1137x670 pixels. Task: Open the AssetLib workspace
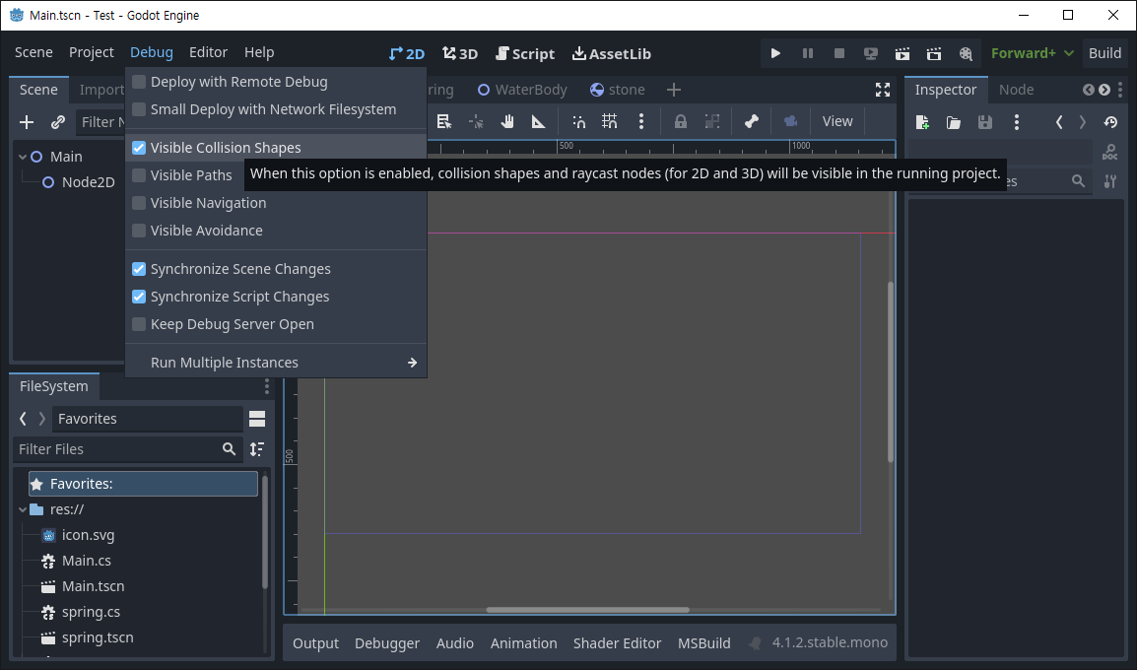[611, 53]
